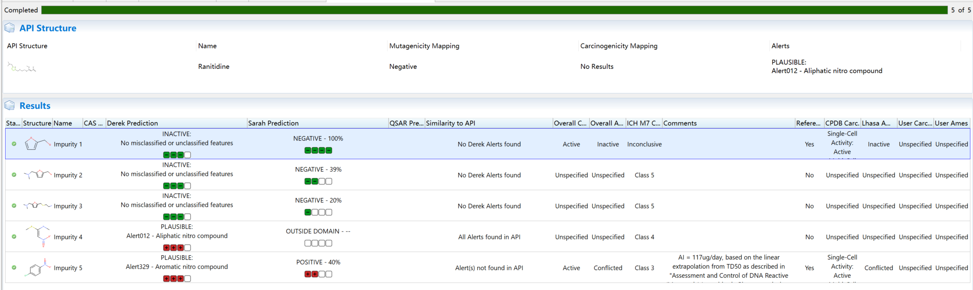Click the Alerts header in API Structure
This screenshot has width=973, height=290.
780,46
